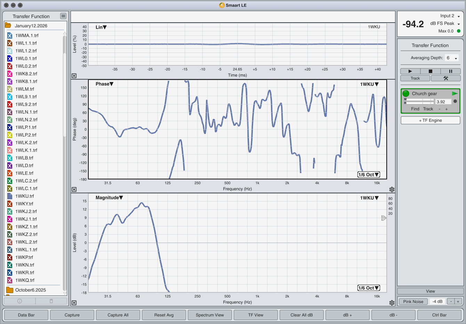Click Track in Church gear engine

coord(428,109)
